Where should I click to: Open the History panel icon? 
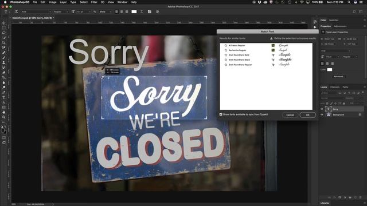tap(315, 22)
